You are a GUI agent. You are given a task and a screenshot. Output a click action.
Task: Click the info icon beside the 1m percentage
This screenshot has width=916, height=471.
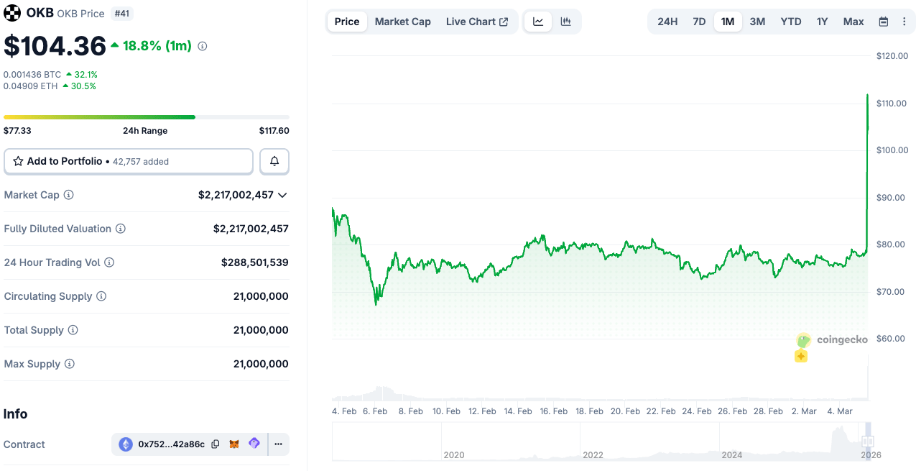pos(203,46)
